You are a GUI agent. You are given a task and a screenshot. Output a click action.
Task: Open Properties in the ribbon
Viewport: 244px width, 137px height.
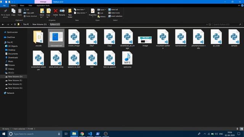(93, 13)
